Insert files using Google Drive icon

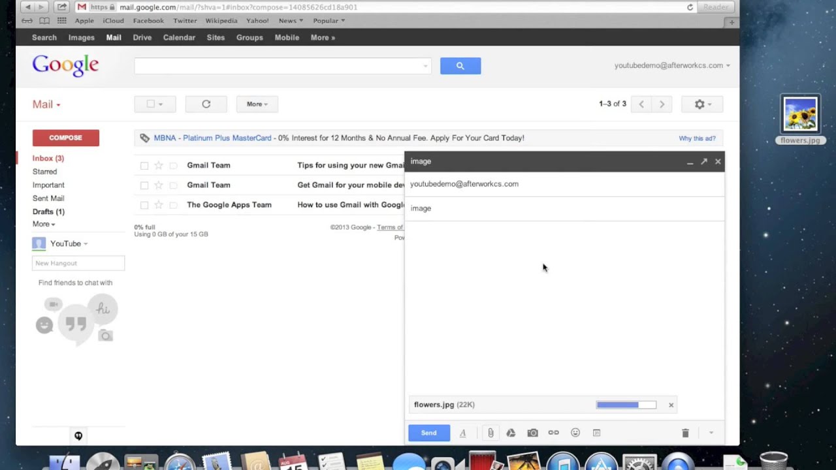pyautogui.click(x=511, y=433)
